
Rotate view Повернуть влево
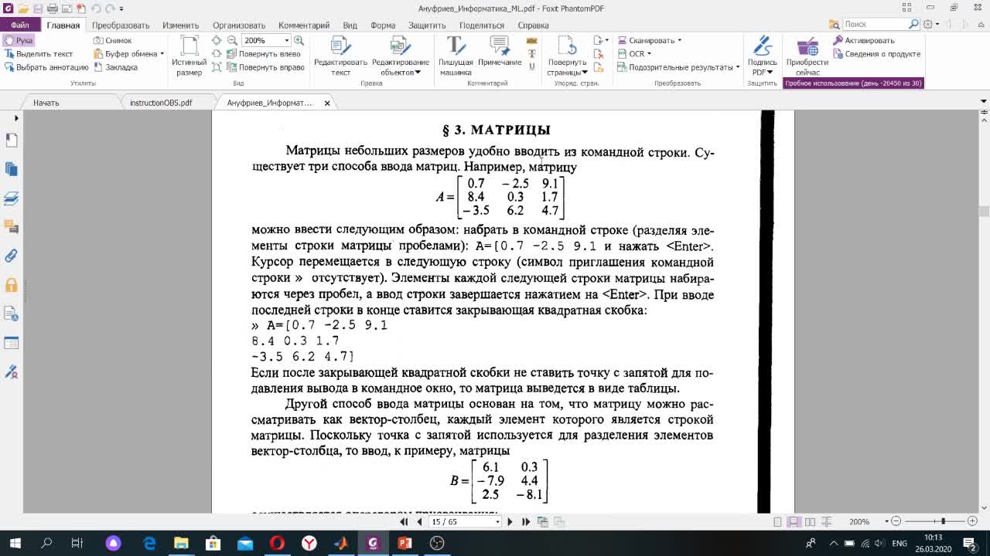tap(264, 54)
